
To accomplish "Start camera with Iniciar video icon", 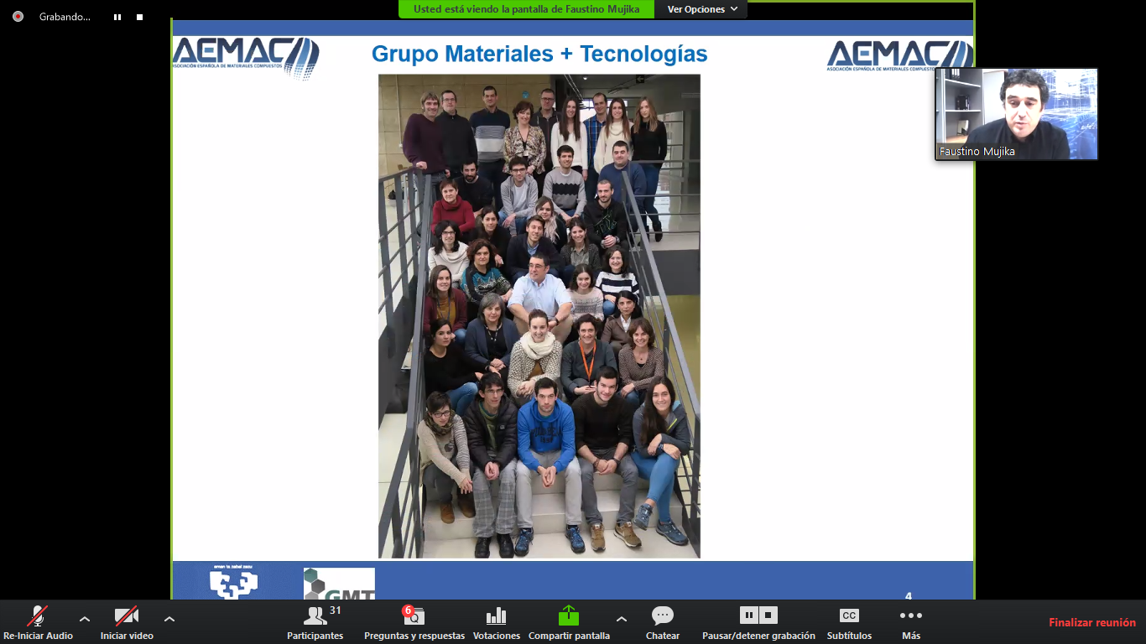I will [127, 616].
